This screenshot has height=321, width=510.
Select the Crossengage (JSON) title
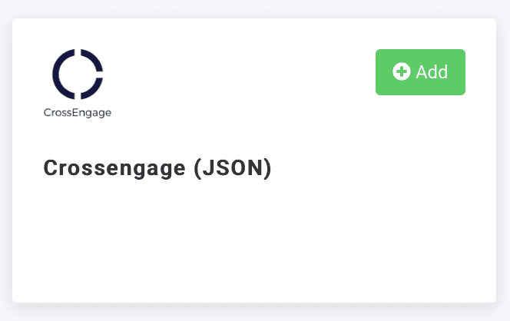157,168
